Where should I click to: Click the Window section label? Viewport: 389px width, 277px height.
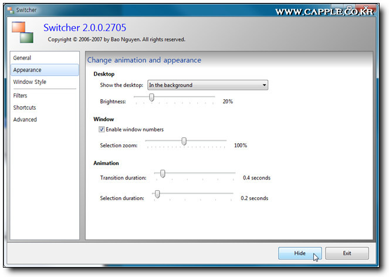coord(104,119)
